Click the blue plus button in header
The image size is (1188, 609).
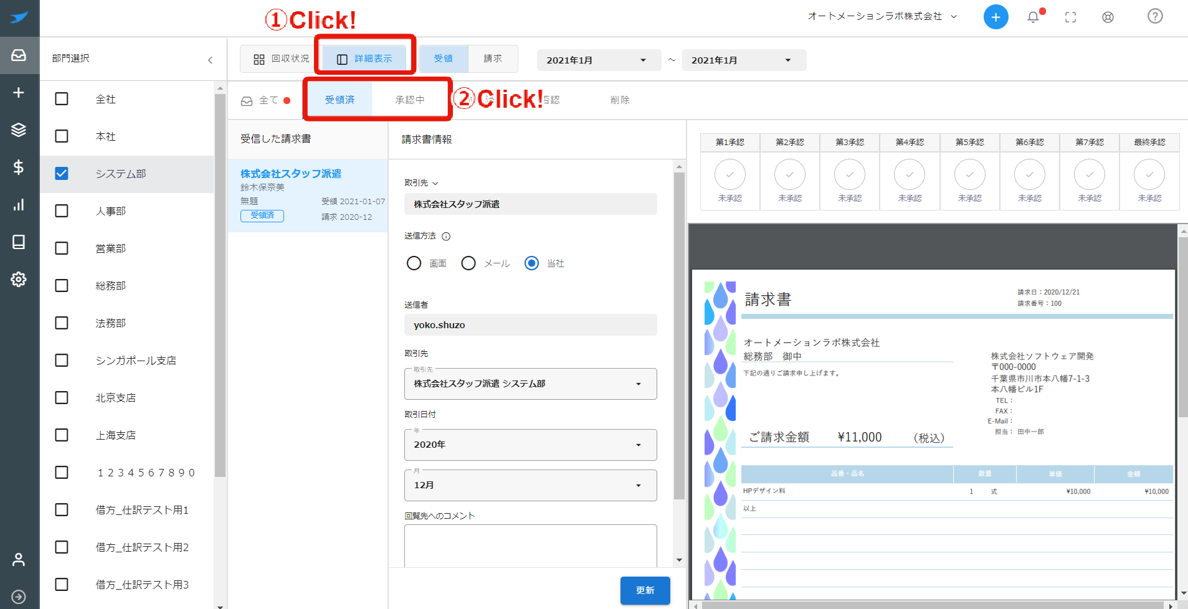[x=996, y=17]
